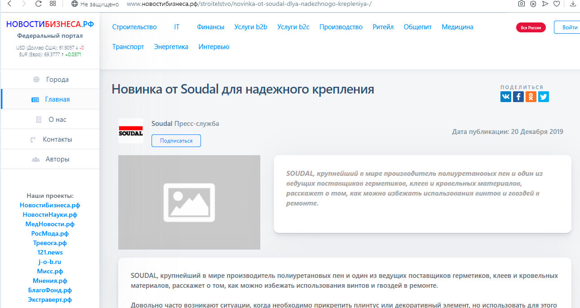The image size is (580, 308).
Task: Click the ad blocker shield icon
Action: tap(533, 4)
